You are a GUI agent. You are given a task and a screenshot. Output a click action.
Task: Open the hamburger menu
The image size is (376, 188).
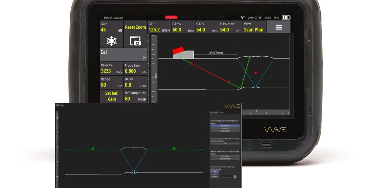point(279,27)
